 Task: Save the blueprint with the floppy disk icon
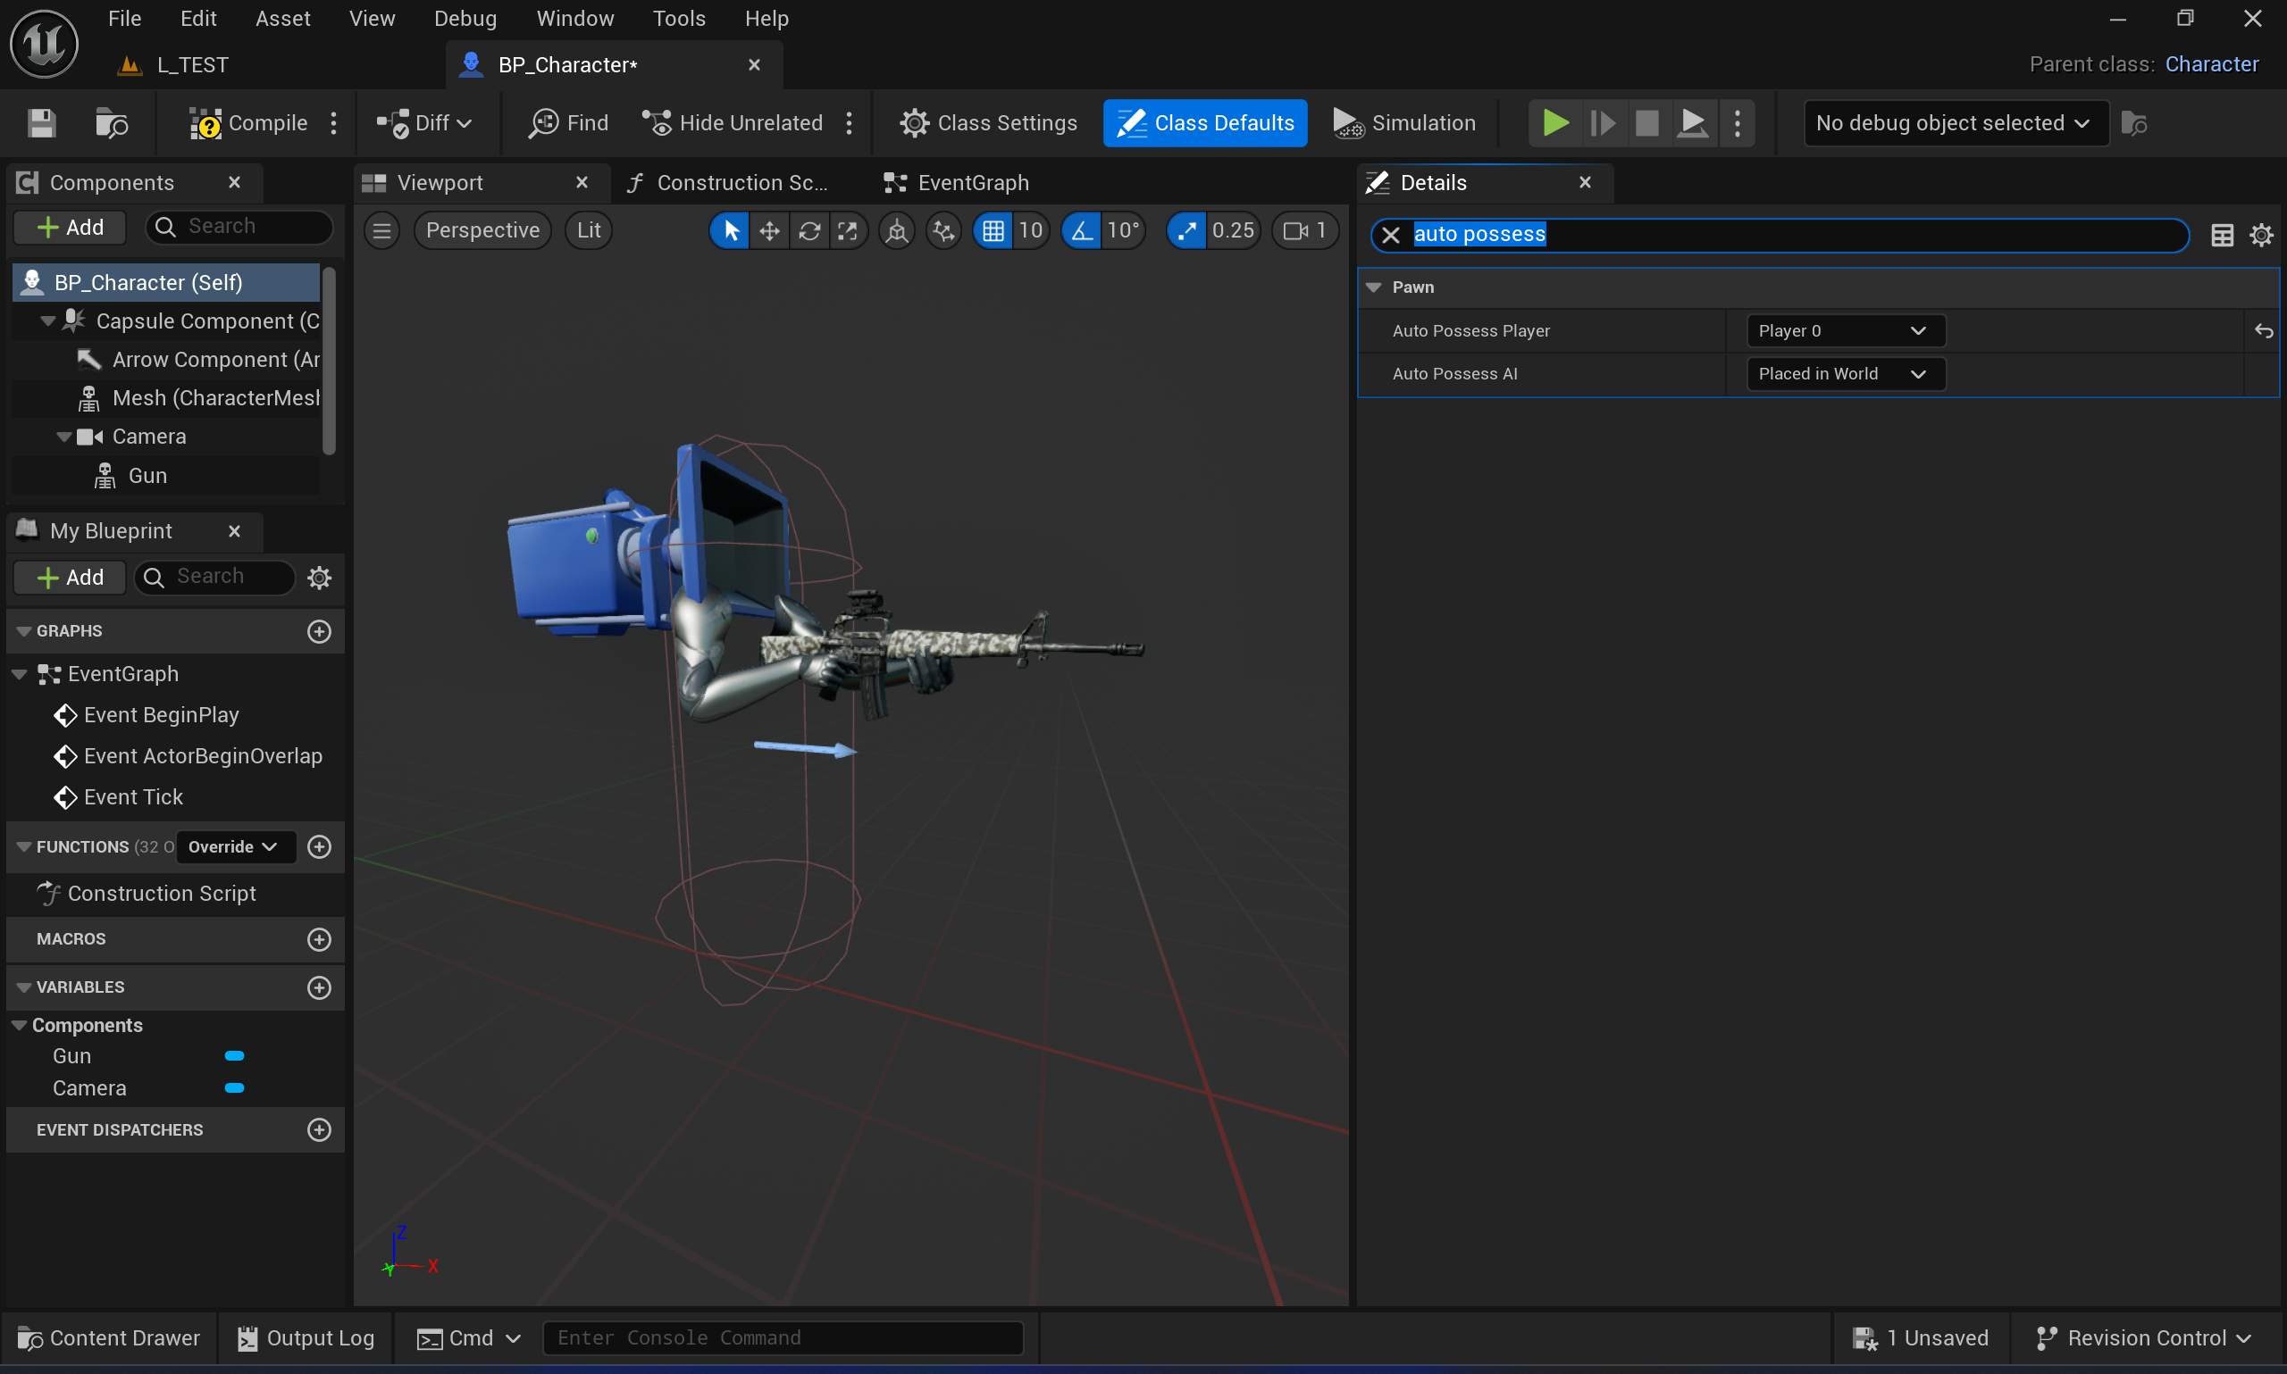[42, 123]
